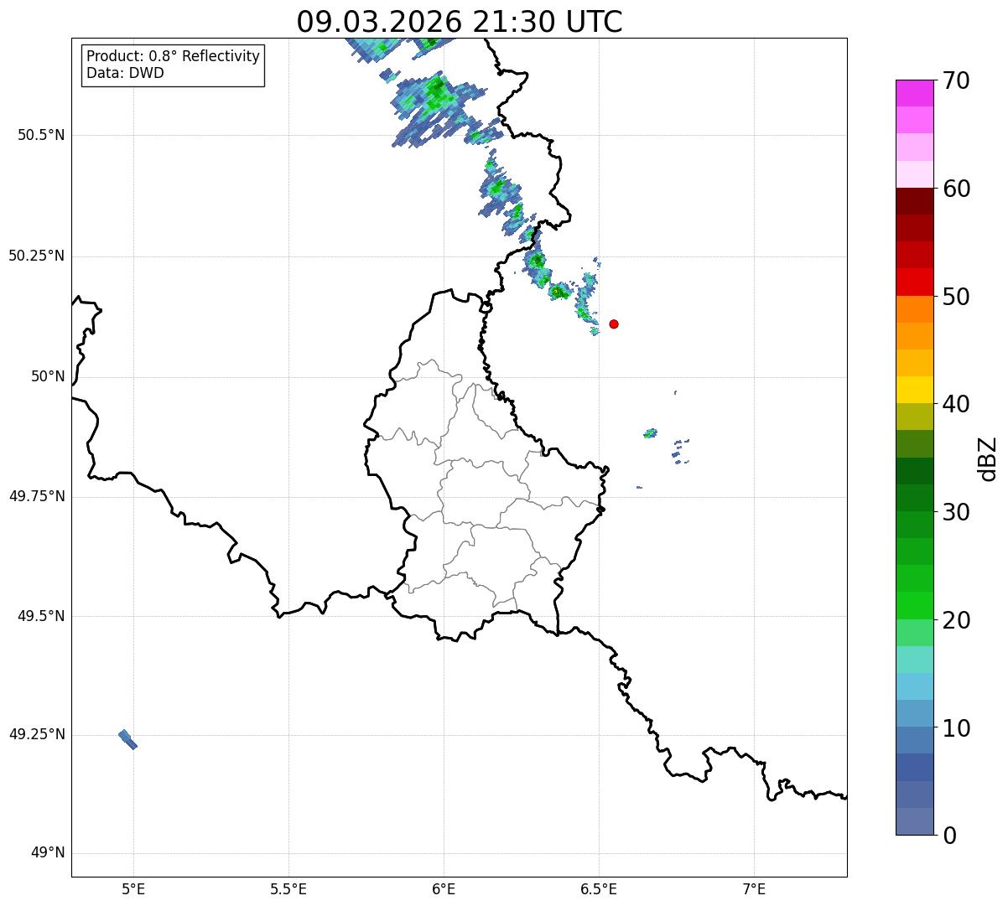Click the isolated radar echo near 49.25°N 5°E
Image resolution: width=1008 pixels, height=906 pixels.
[x=127, y=739]
